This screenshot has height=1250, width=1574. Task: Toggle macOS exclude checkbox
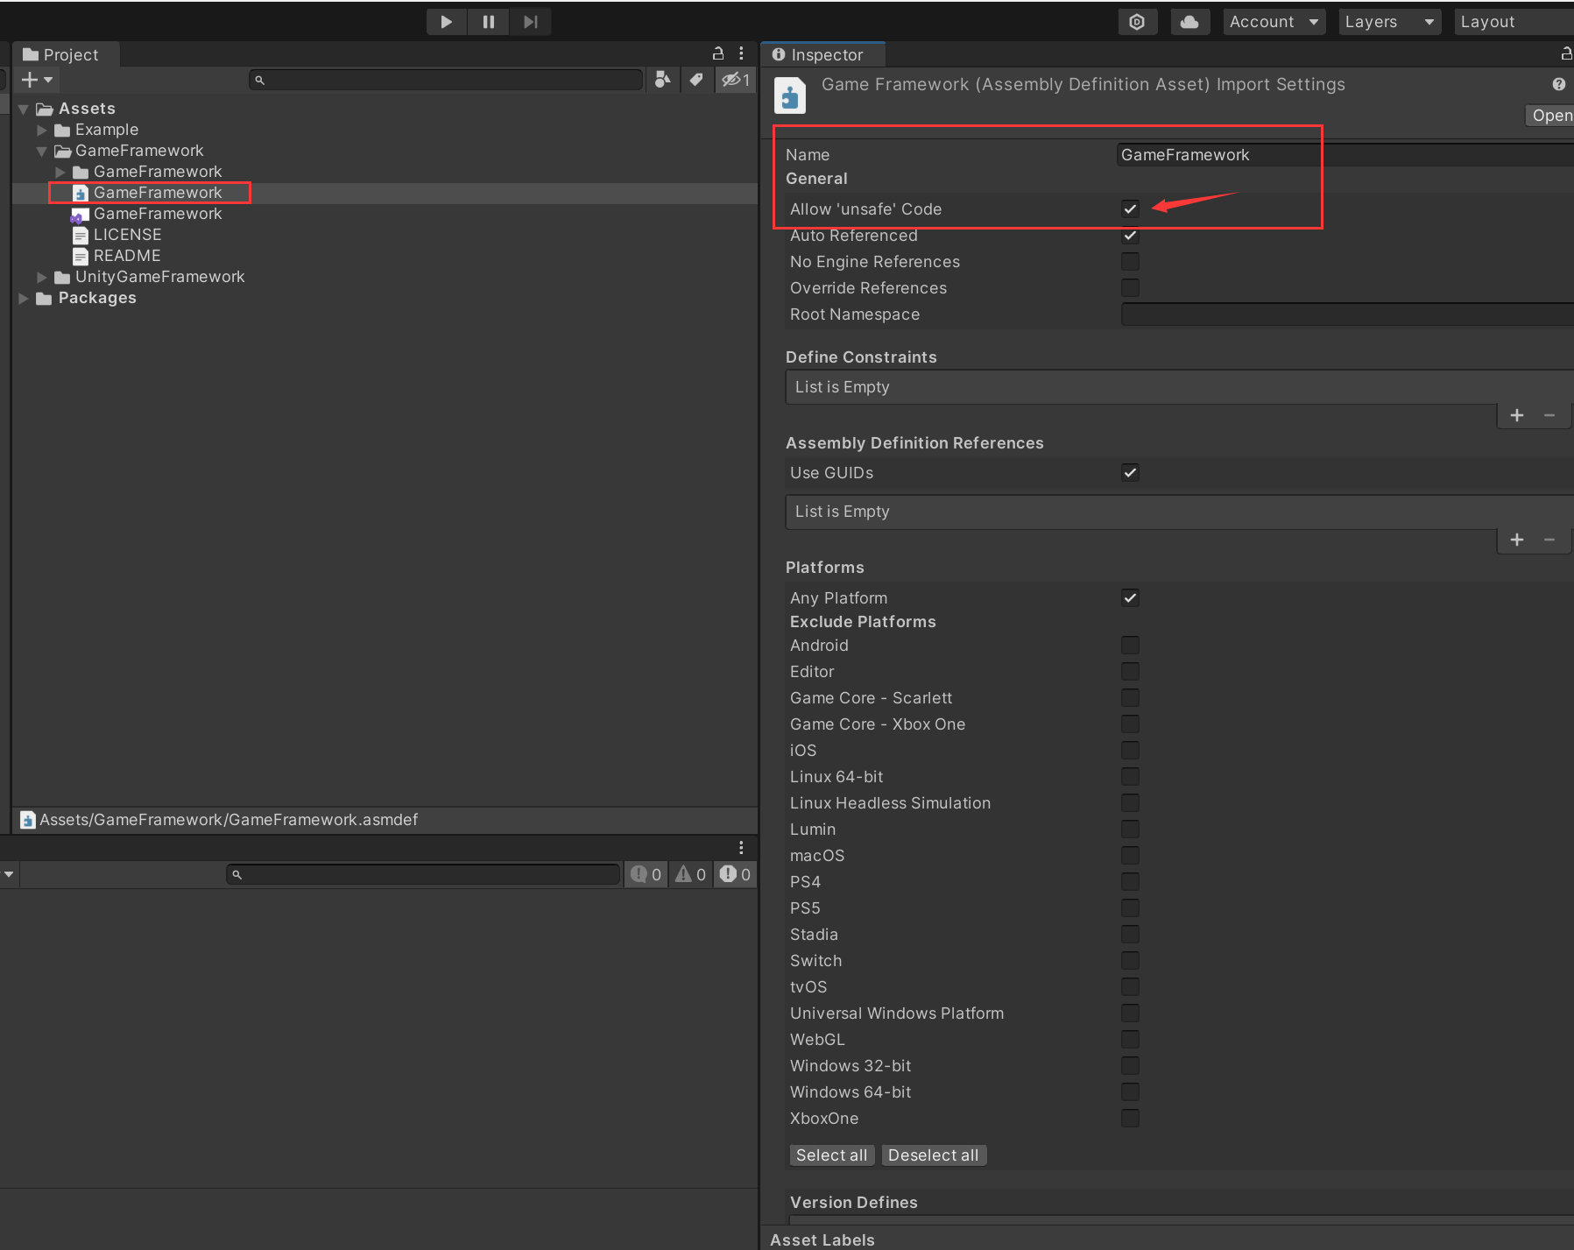[1130, 856]
